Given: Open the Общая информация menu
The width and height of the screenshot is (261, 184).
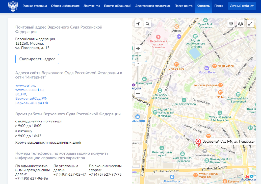Looking at the screenshot, I should (x=65, y=6).
